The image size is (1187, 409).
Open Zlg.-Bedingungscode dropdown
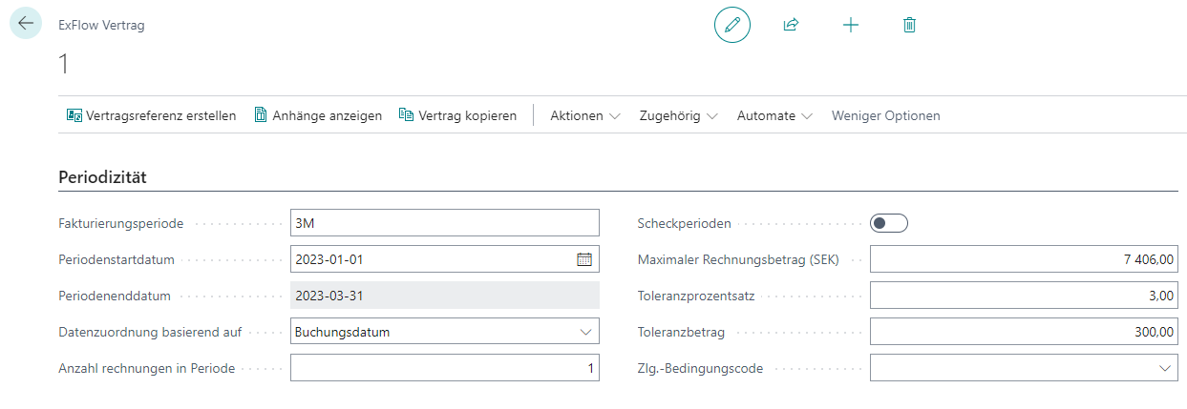(x=1164, y=368)
